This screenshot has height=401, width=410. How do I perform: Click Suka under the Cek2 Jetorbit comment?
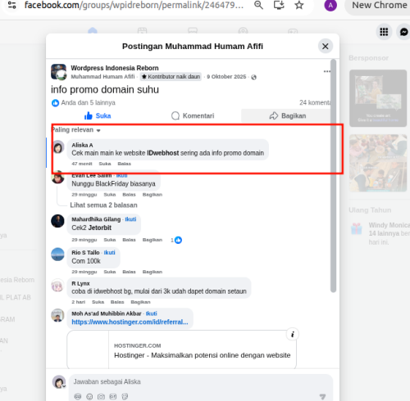(110, 240)
